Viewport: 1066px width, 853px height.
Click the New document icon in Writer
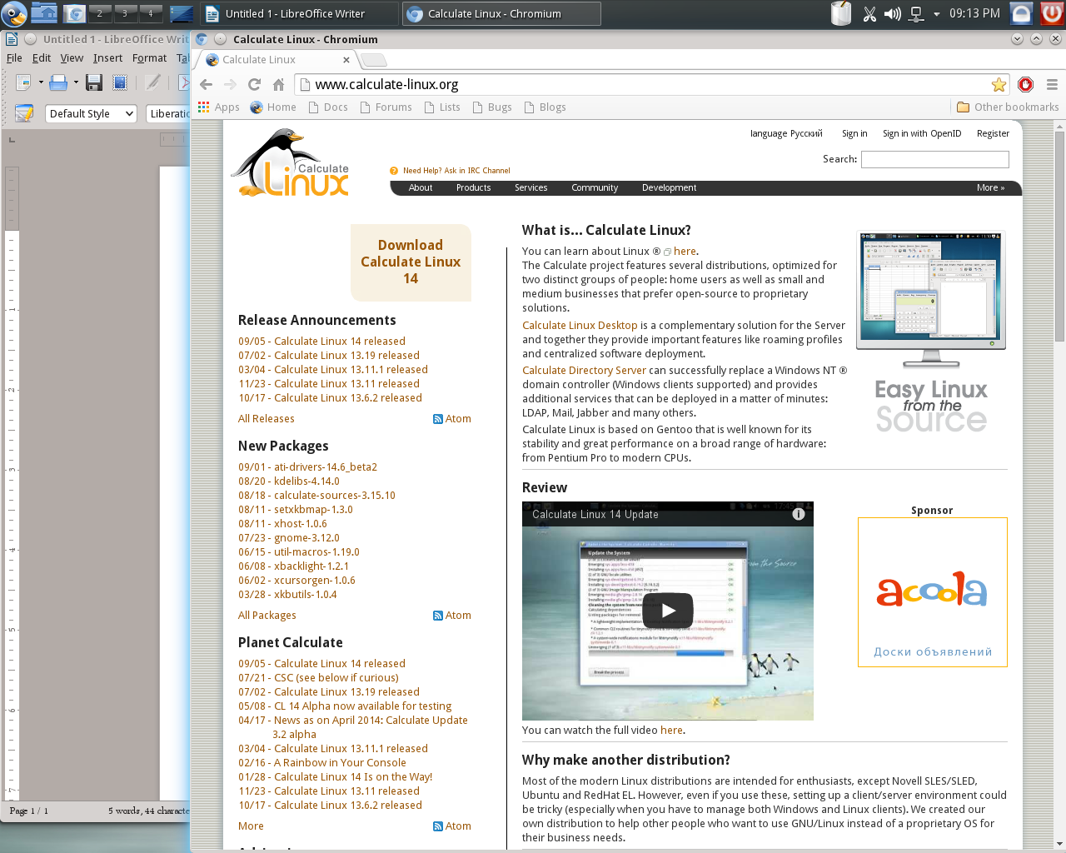coord(23,82)
